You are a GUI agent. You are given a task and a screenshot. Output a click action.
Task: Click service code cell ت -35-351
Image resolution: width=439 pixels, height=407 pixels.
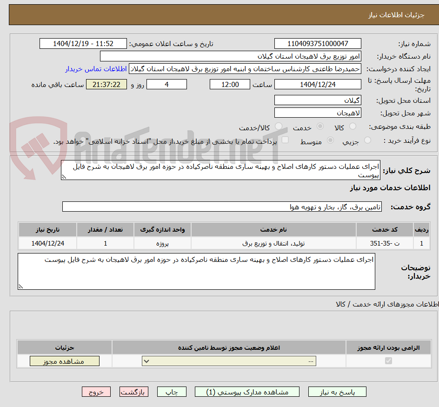[385, 243]
